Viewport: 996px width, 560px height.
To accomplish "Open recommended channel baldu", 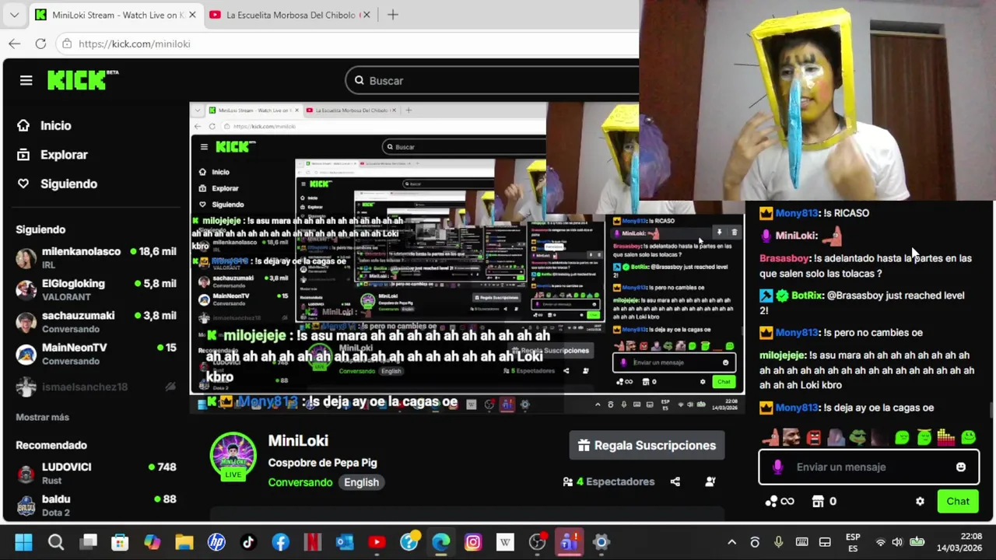I will click(96, 505).
